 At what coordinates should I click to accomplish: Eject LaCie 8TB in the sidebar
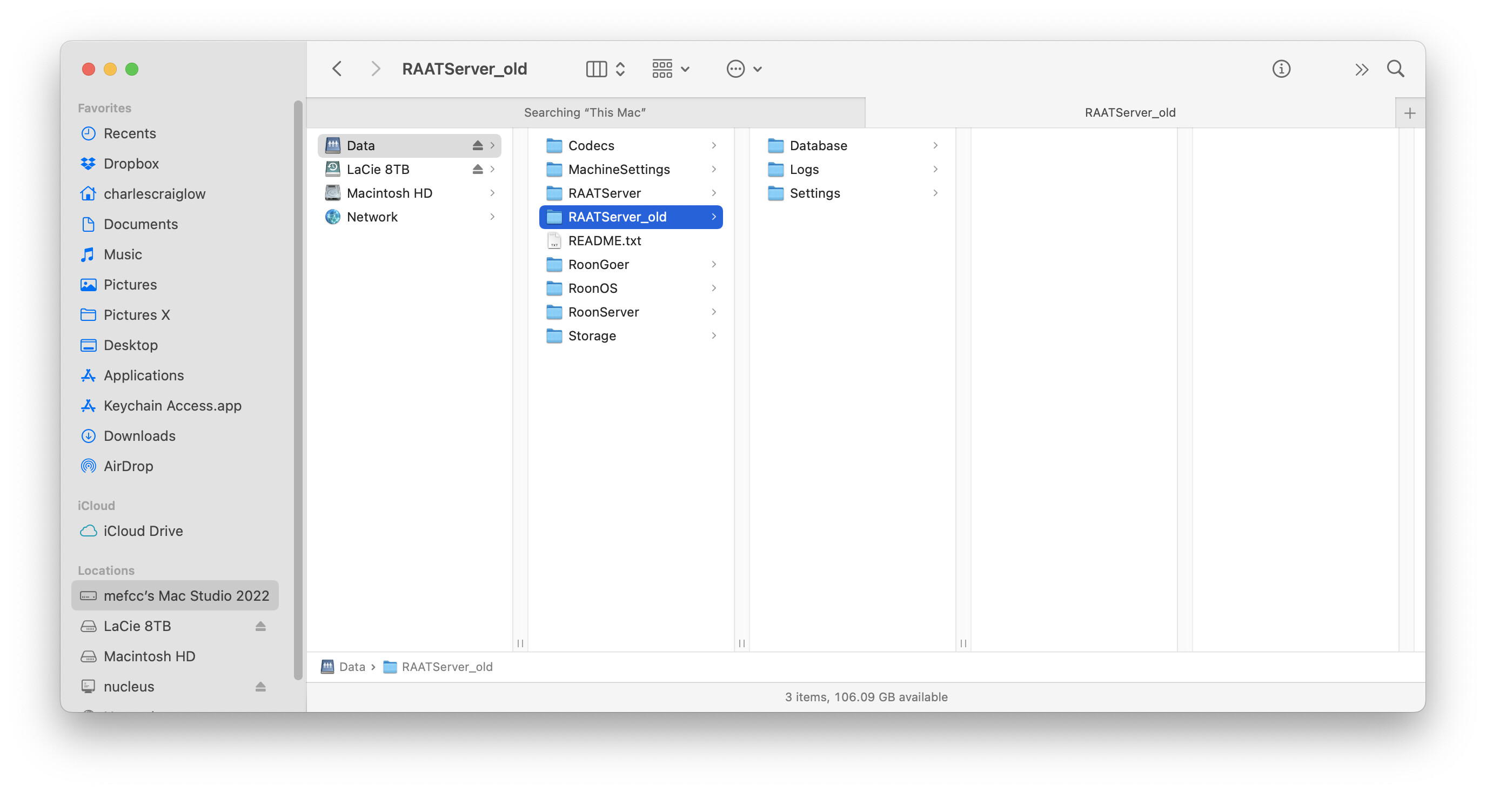point(260,626)
